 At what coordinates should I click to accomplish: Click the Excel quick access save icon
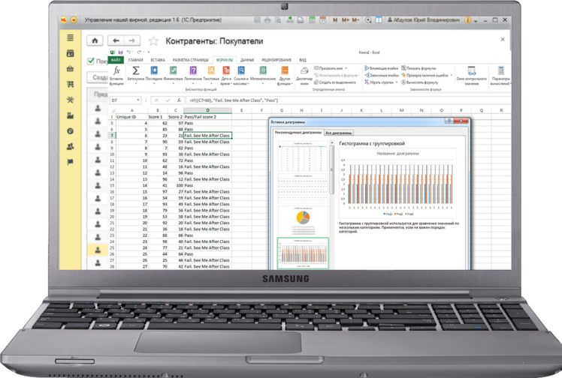(121, 52)
